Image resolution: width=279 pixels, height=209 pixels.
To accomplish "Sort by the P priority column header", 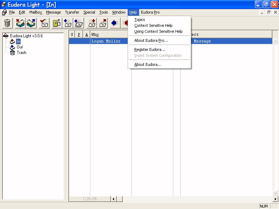I will 79,34.
